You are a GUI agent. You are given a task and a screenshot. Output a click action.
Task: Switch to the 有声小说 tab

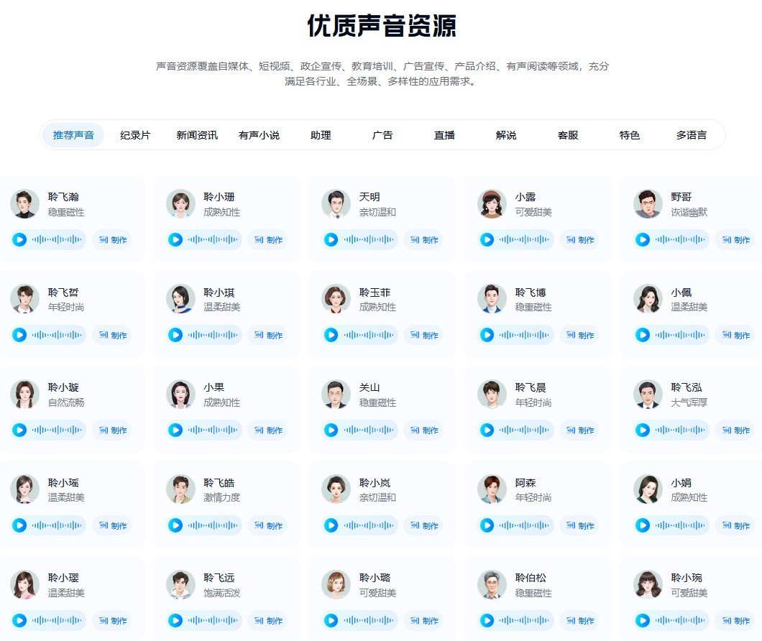coord(260,134)
